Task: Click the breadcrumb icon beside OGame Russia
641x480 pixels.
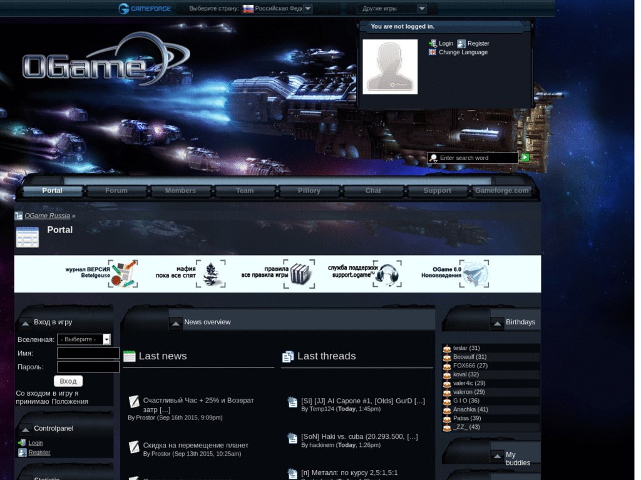Action: 19,216
